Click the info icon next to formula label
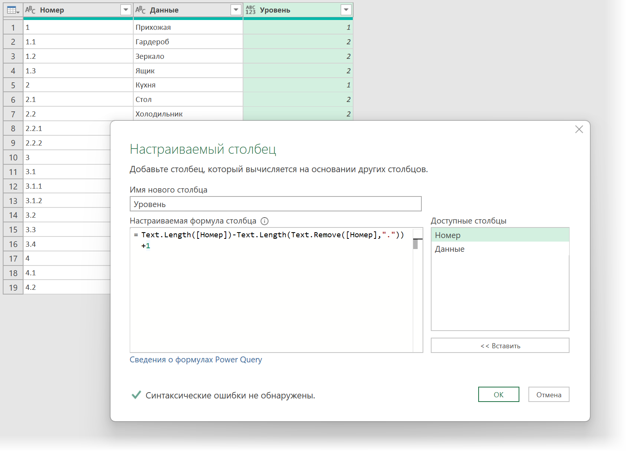Screen dimensions: 626x451 [265, 221]
